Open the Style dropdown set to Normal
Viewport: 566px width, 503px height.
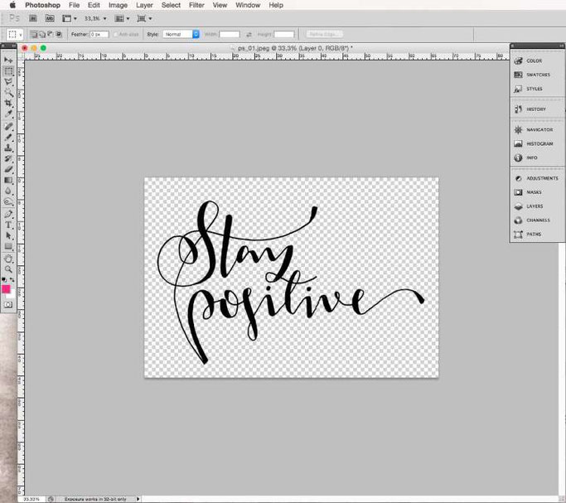pyautogui.click(x=181, y=34)
